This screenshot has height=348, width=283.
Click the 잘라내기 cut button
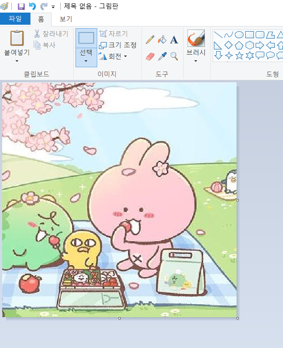[x=51, y=34]
